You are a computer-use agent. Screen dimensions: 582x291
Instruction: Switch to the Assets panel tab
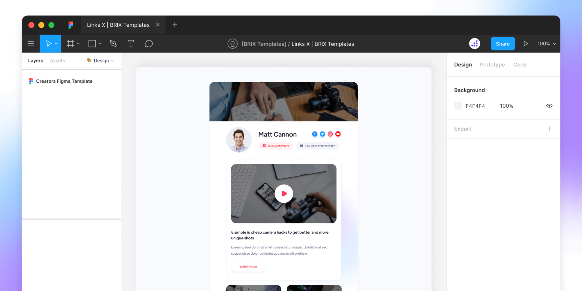coord(57,60)
